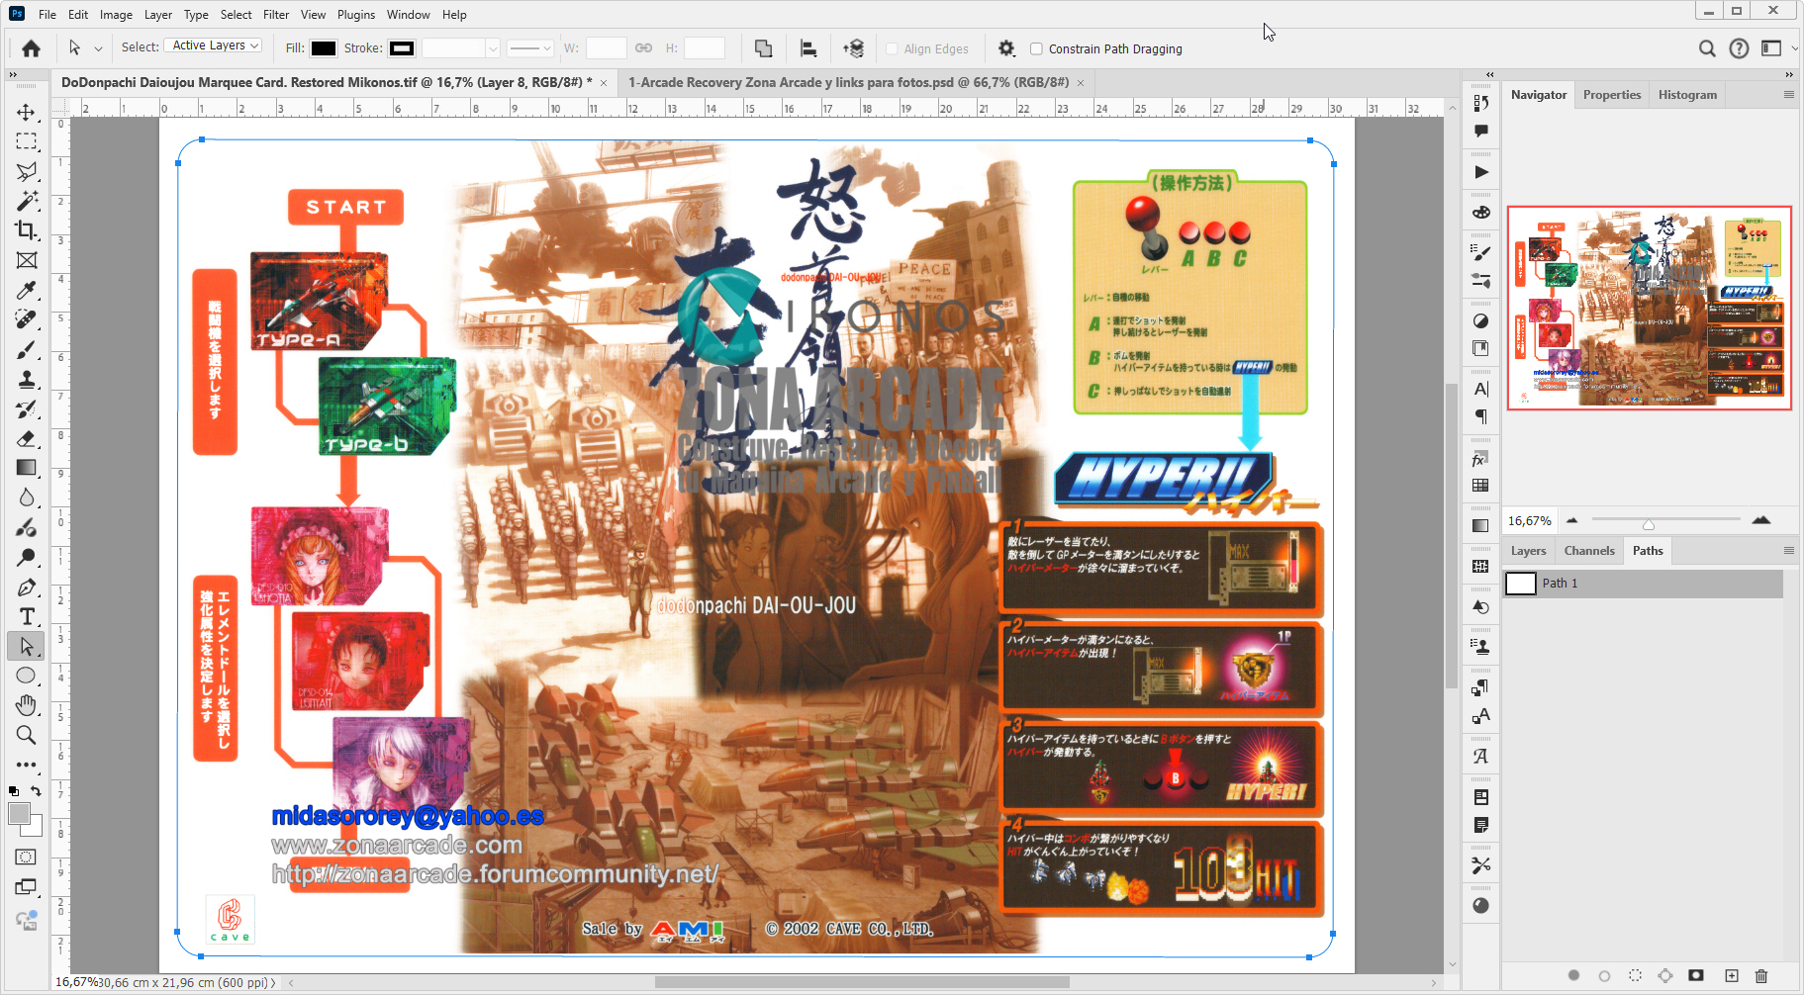
Task: Open the Paths panel flyout menu
Action: [1788, 551]
